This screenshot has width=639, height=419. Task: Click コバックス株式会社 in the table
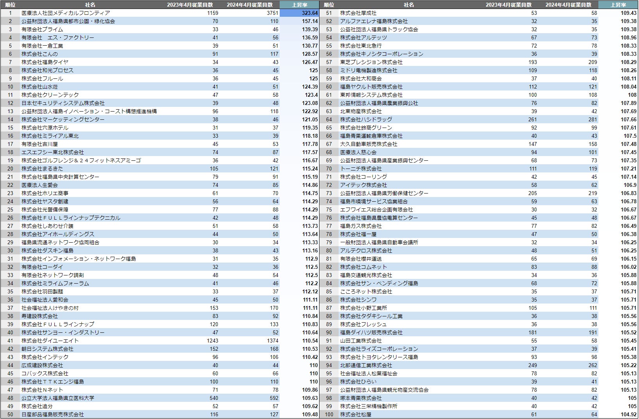click(x=45, y=373)
